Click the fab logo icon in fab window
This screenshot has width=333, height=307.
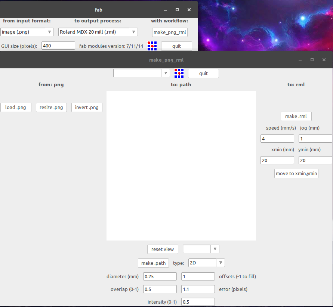coord(152,46)
